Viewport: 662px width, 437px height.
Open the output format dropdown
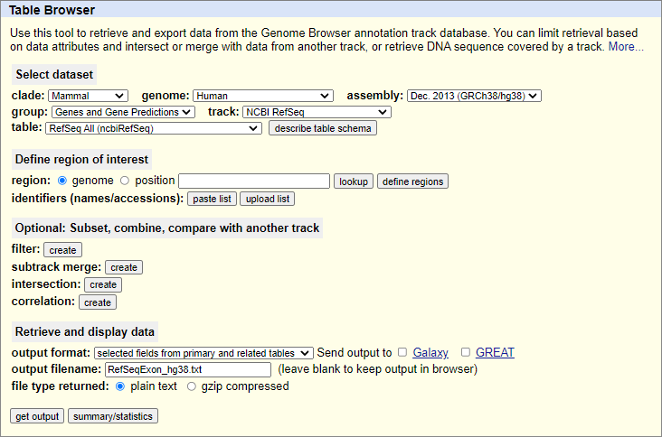click(203, 353)
